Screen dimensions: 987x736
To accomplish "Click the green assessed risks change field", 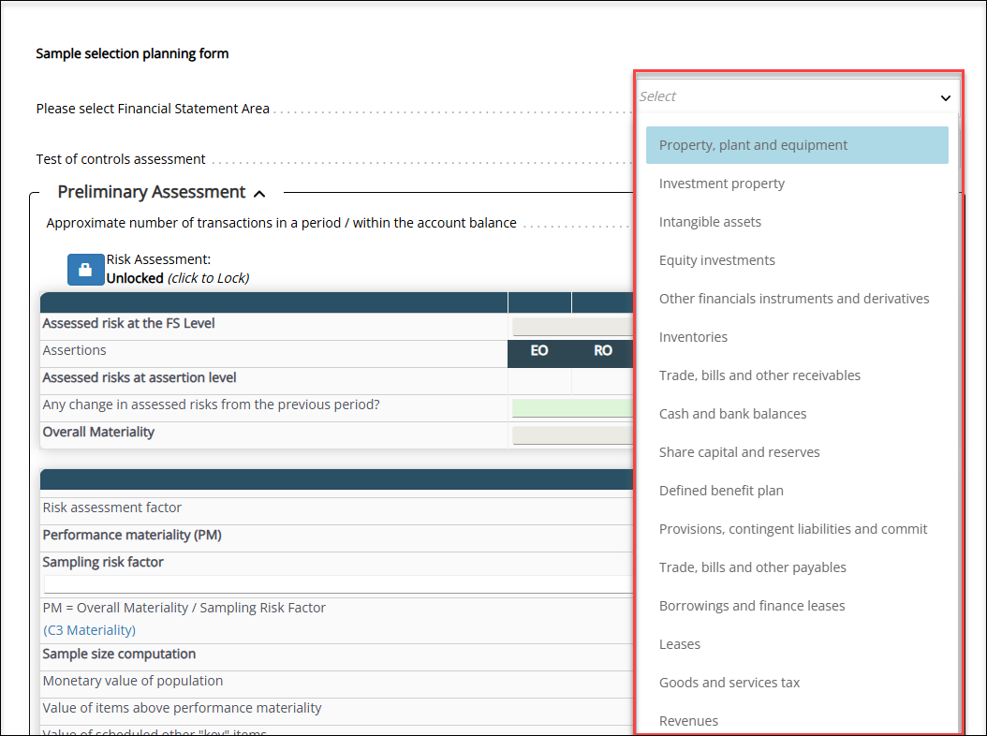I will tap(571, 407).
